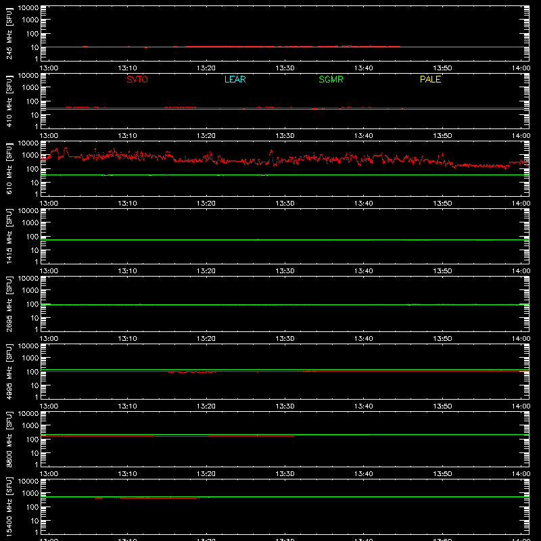Click 13:10 label below the 410 MHz panel
541x541 pixels.
point(127,136)
